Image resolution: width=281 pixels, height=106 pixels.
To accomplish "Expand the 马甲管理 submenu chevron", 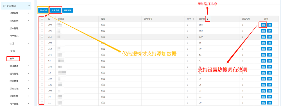I will [29, 103].
